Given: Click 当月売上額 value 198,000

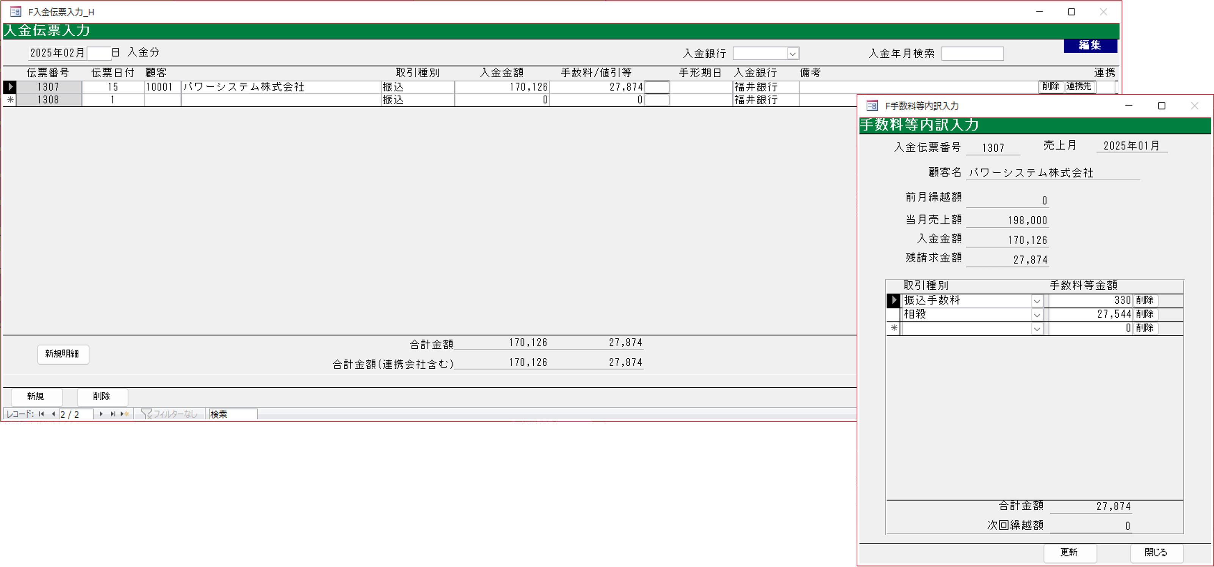Looking at the screenshot, I should pos(1007,221).
